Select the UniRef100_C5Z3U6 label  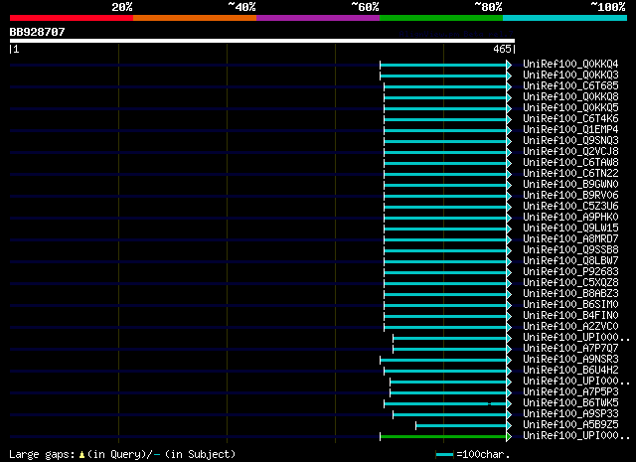click(570, 207)
